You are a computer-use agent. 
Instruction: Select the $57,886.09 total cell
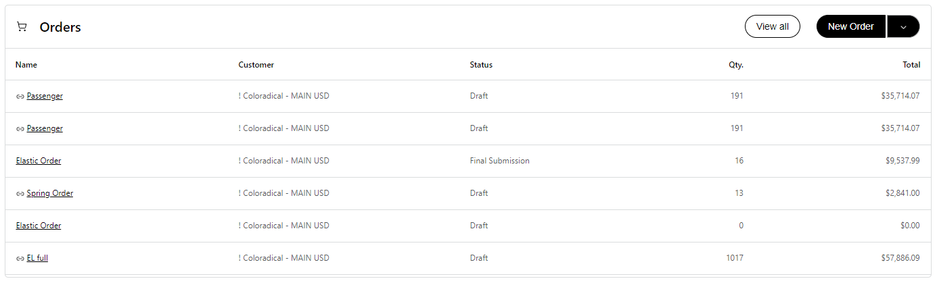[896, 258]
